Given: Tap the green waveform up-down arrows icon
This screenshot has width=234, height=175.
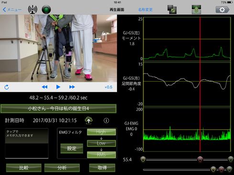Looking at the screenshot, I should 196,10.
